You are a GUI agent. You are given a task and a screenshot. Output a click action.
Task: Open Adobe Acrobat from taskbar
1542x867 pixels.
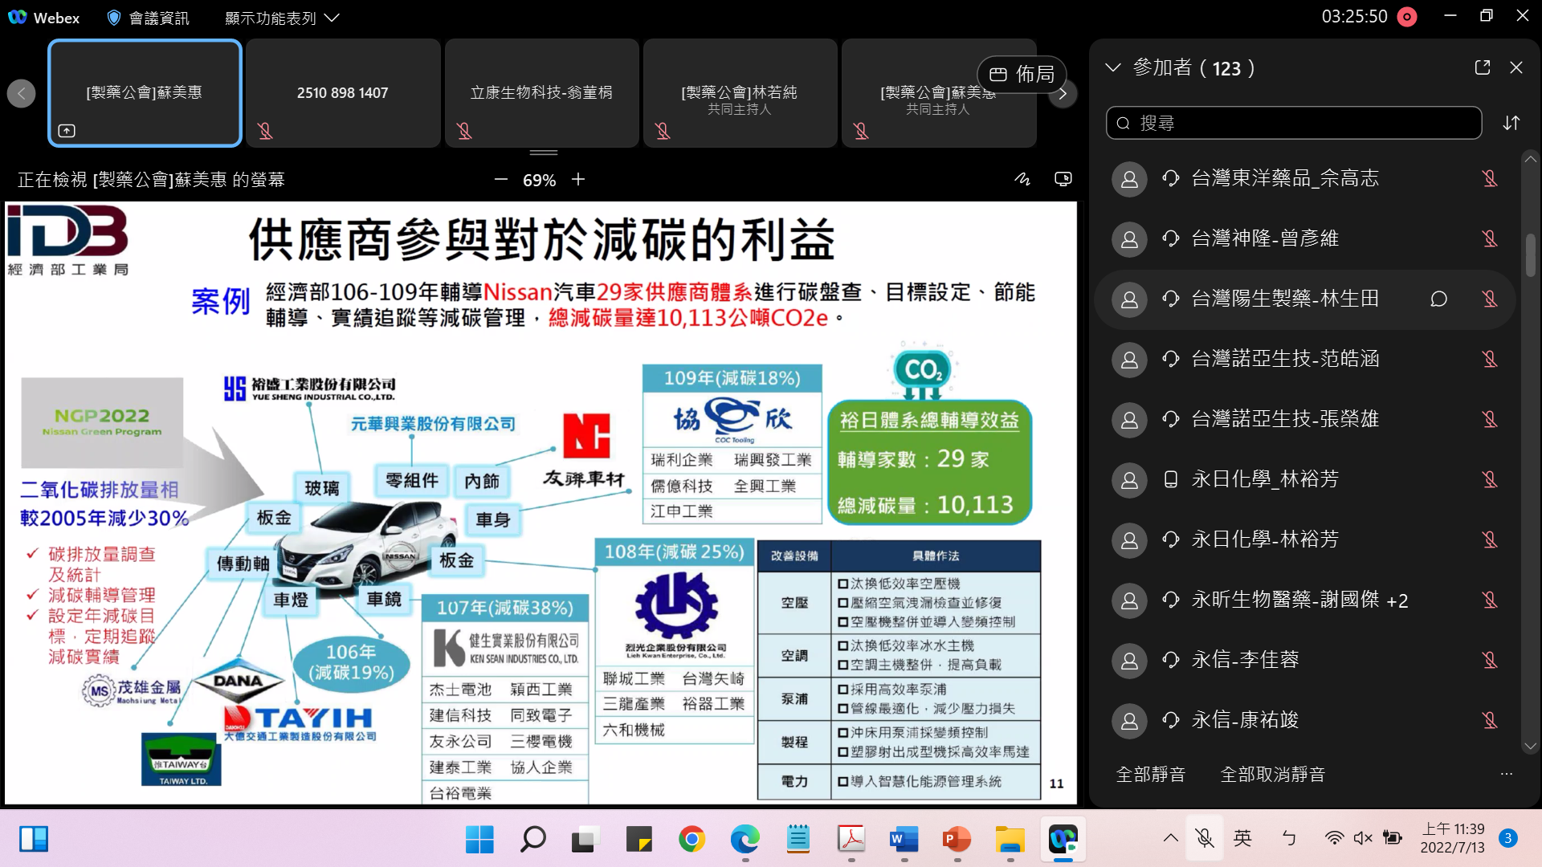click(x=851, y=840)
